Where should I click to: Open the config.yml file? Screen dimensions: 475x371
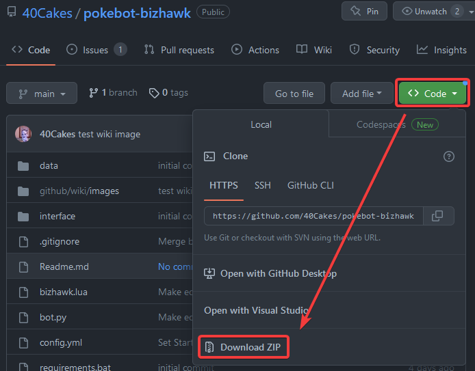61,343
